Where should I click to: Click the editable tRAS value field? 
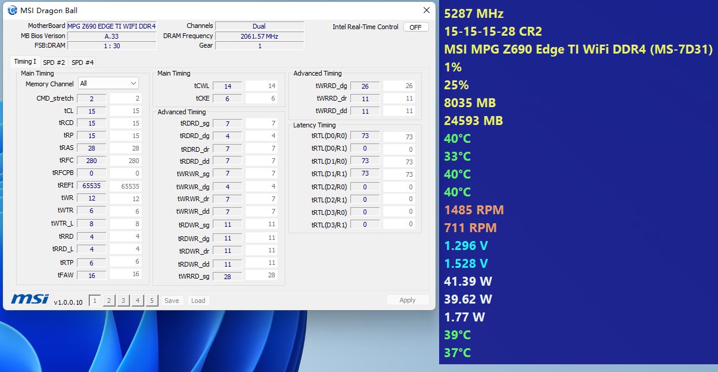pos(125,148)
